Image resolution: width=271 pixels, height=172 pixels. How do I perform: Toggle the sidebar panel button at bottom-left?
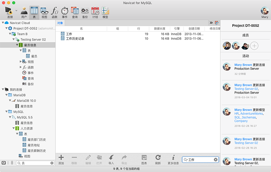point(3,163)
